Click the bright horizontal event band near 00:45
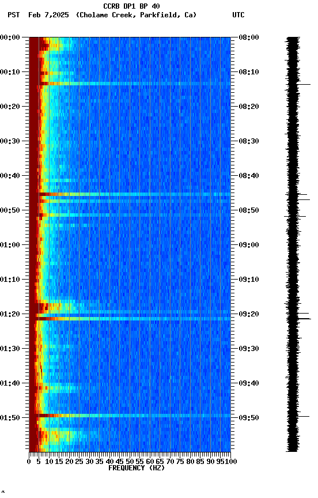Image resolution: width=318 pixels, height=498 pixels. tap(130, 194)
